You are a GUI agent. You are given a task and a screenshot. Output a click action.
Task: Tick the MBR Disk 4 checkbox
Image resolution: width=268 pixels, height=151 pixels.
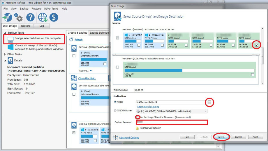coord(117,67)
